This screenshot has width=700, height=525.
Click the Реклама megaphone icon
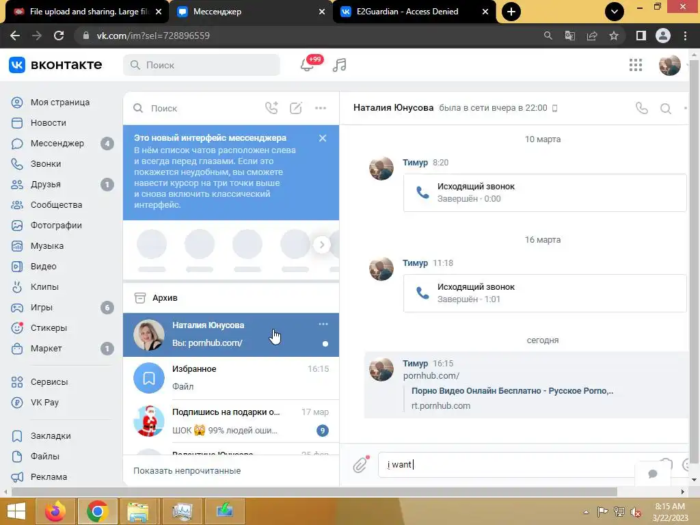coord(17,477)
